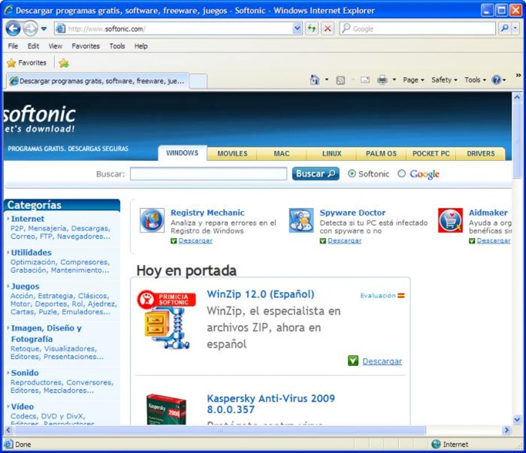Click the Google search box in the toolbar

click(x=418, y=28)
